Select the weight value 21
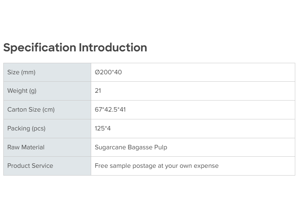The image size is (303, 214). [x=98, y=91]
